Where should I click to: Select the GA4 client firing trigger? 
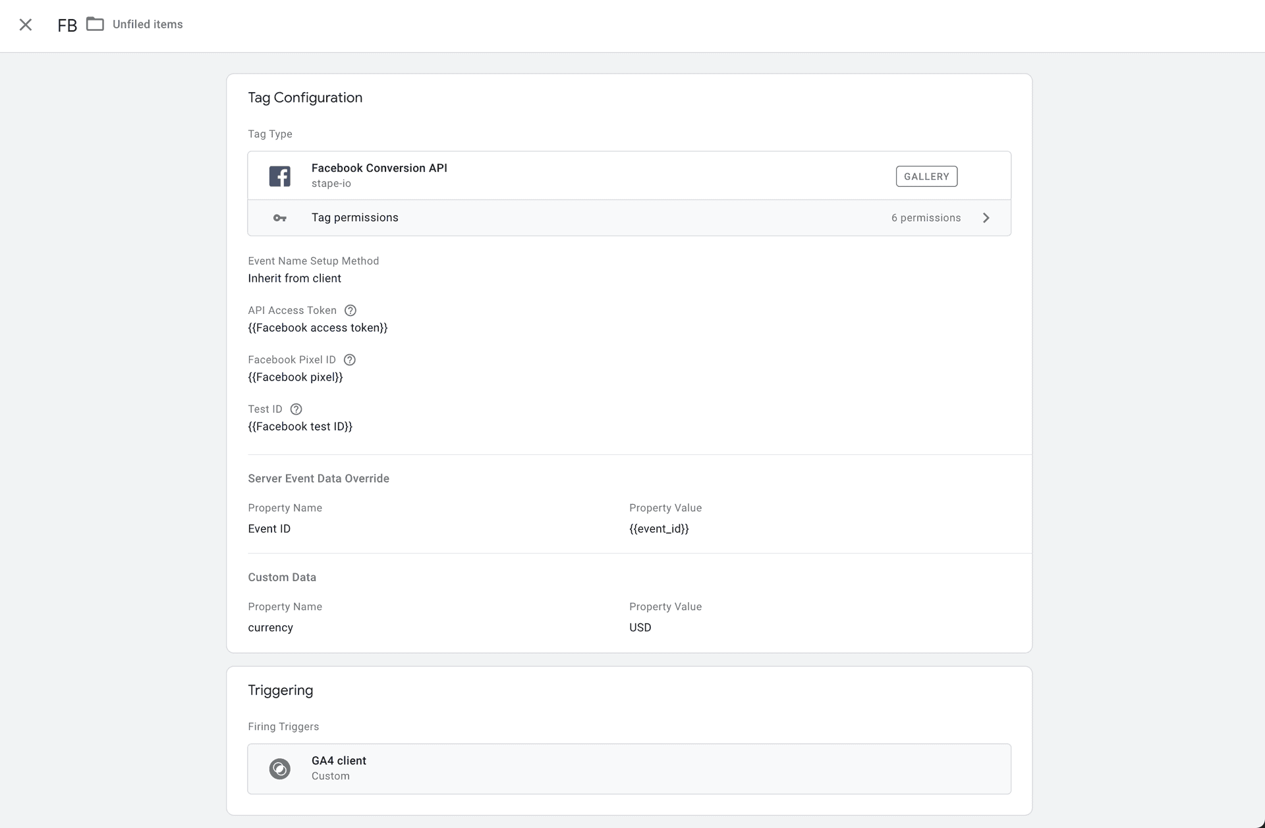pos(629,768)
